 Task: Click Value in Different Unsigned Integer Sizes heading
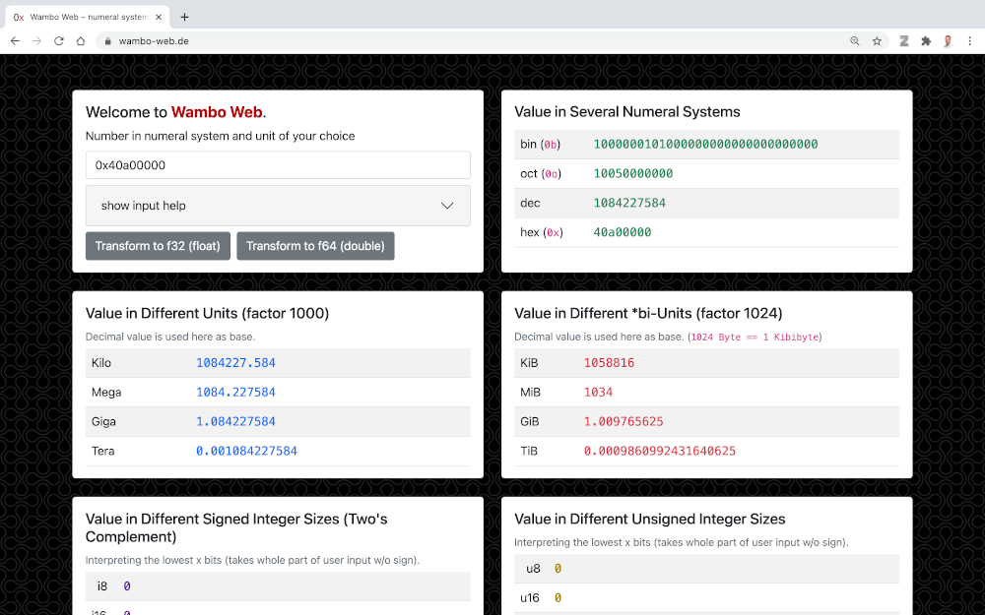point(649,519)
